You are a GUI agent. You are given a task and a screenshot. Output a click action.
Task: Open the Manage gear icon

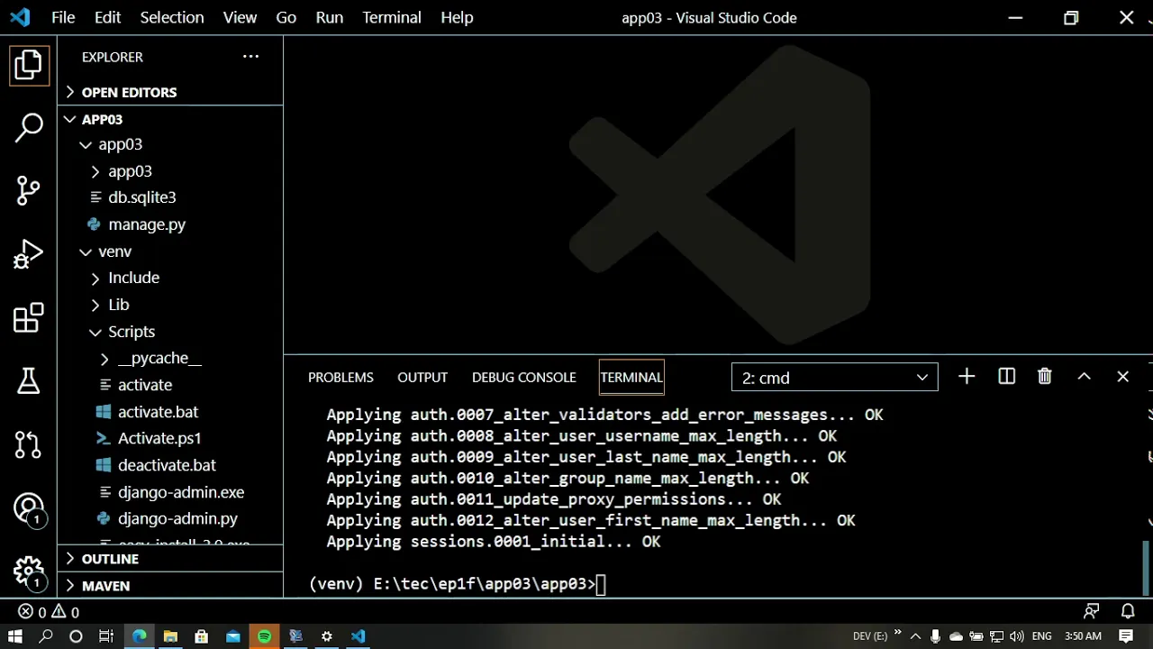28,571
